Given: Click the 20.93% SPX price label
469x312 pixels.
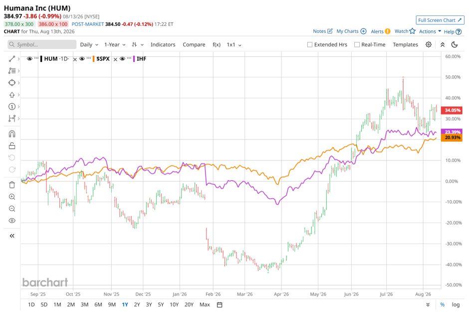Looking at the screenshot, I should click(452, 138).
